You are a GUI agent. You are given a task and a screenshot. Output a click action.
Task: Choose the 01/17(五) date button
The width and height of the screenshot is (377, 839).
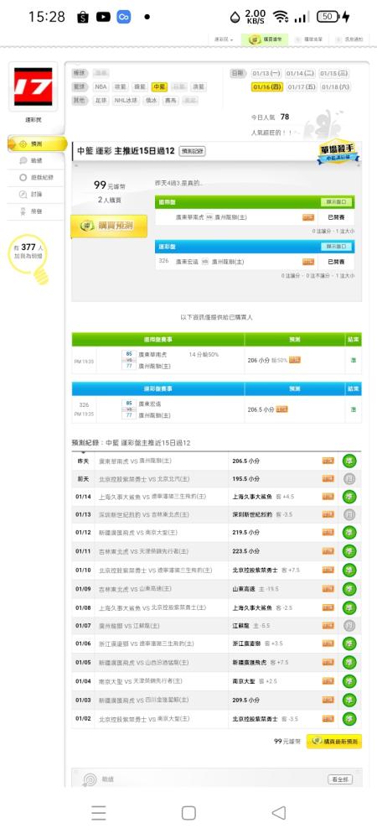[x=302, y=86]
